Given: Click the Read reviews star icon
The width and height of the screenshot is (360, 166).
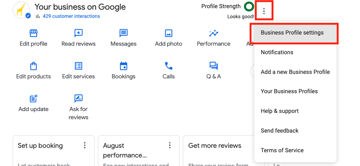Looking at the screenshot, I should click(79, 33).
